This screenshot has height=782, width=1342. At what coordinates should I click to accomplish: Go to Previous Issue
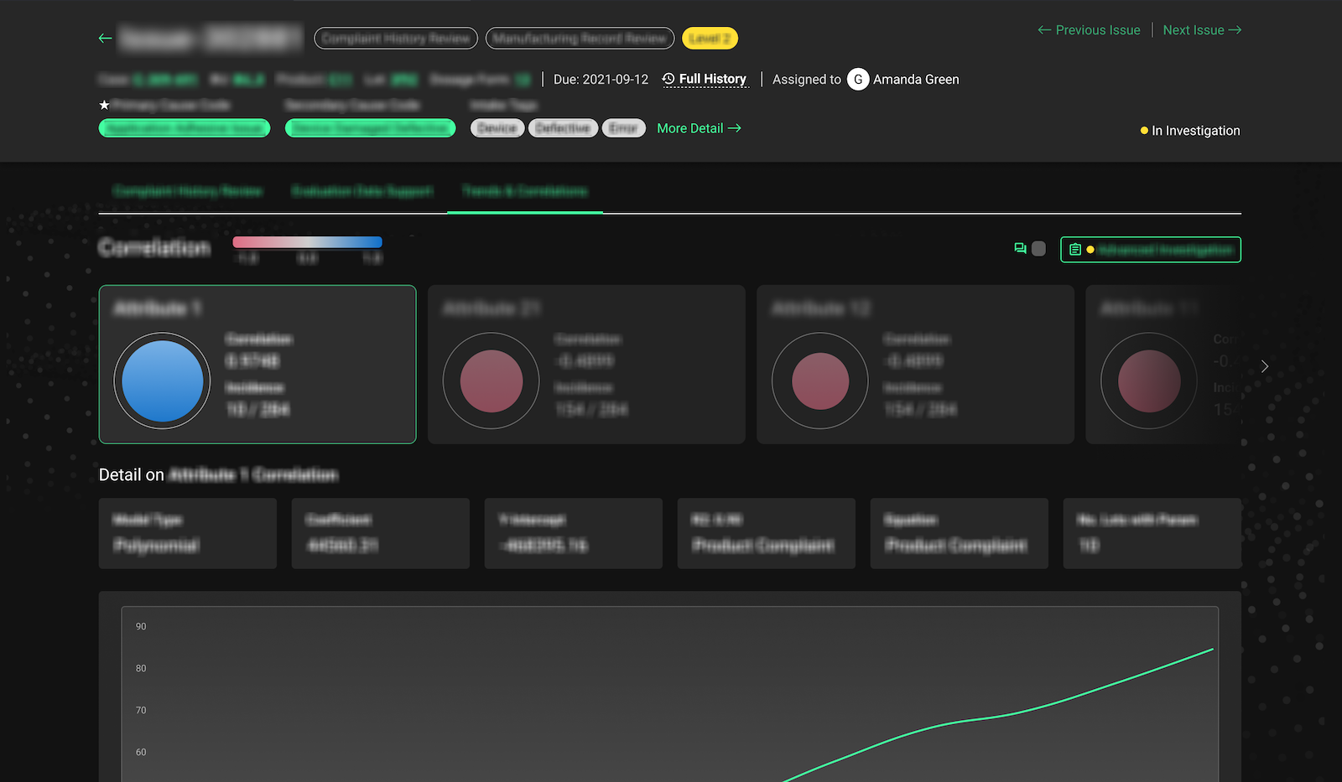click(1089, 30)
